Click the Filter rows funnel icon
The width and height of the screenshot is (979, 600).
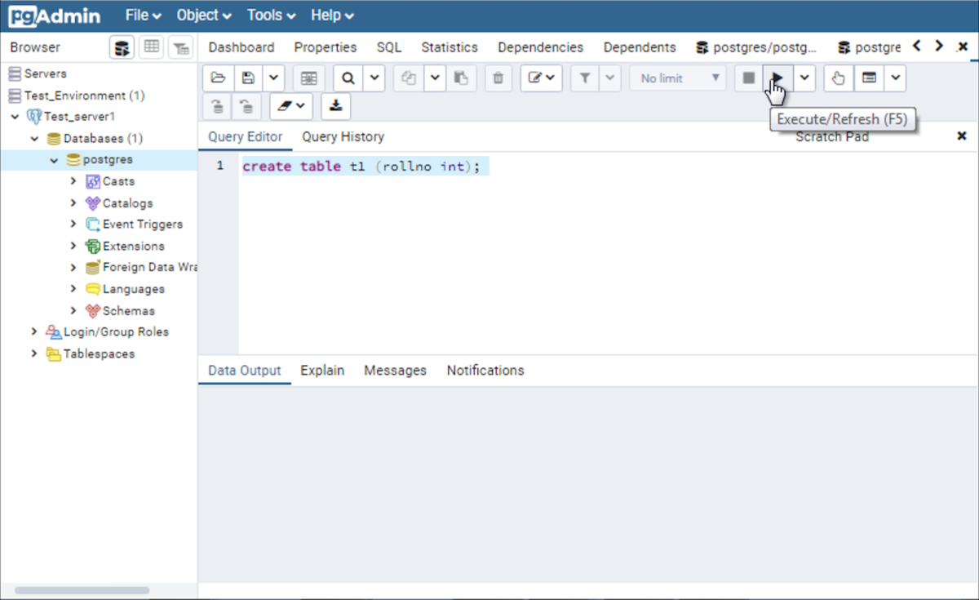tap(585, 78)
